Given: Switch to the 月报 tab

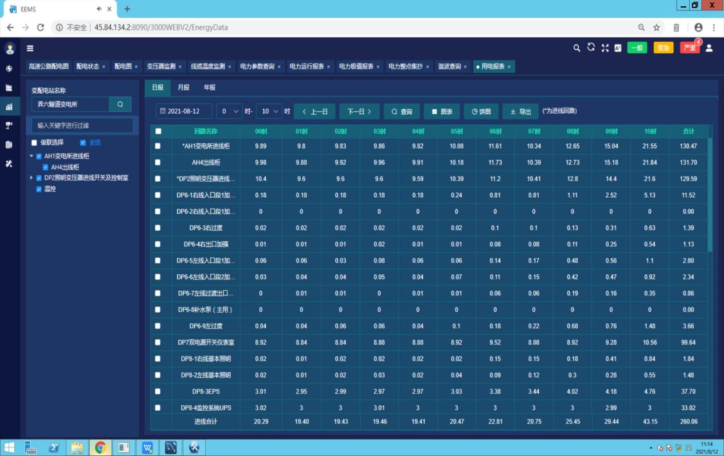Looking at the screenshot, I should [183, 87].
